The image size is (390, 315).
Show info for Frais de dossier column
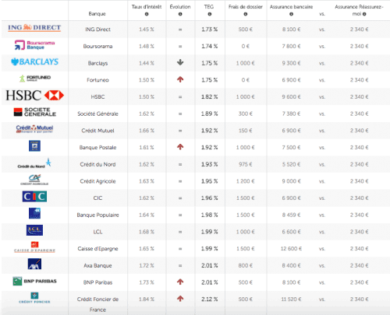click(246, 14)
